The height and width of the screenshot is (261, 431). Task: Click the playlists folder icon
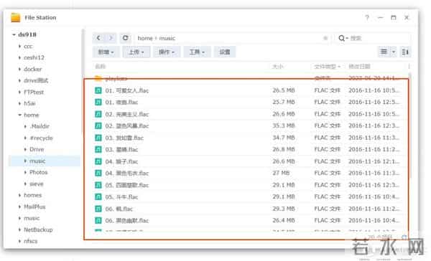[98, 78]
